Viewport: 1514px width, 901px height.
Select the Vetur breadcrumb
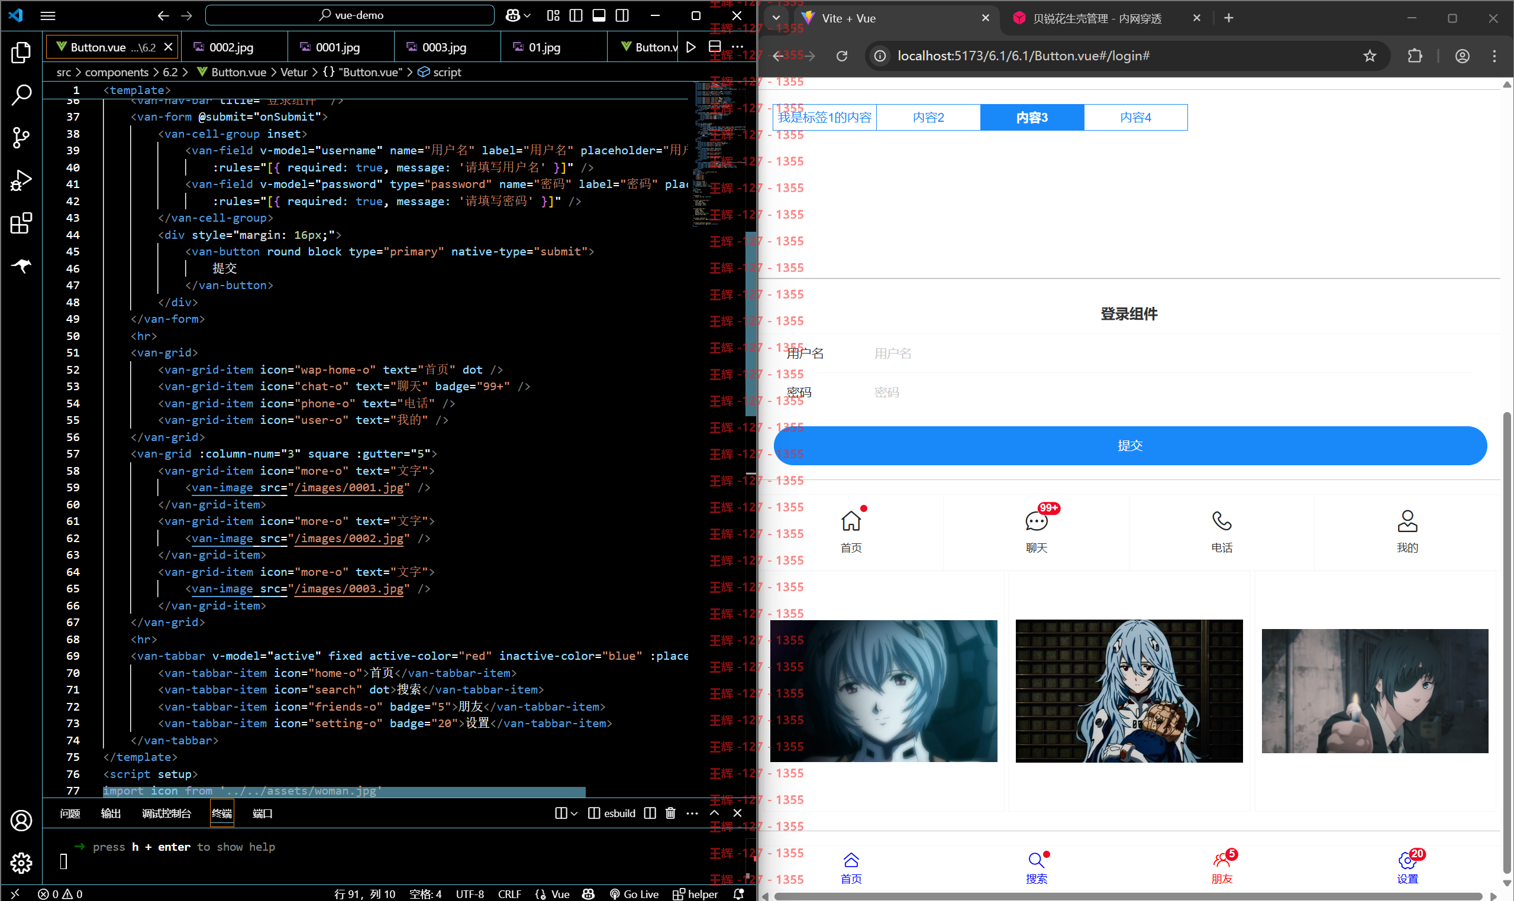[x=294, y=72]
